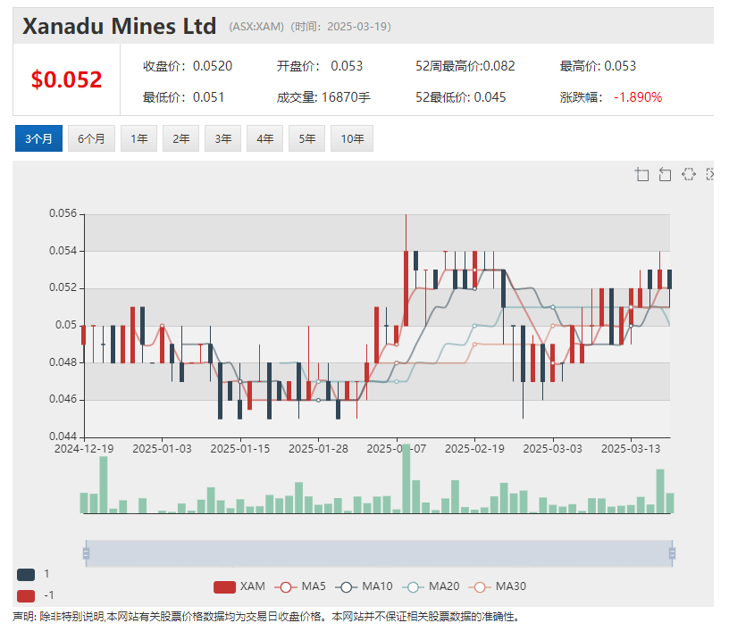The height and width of the screenshot is (640, 729).
Task: Click the 0.054 y-axis label
Action: 63,250
